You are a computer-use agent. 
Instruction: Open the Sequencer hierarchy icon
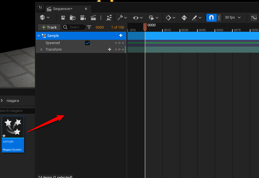point(109,18)
